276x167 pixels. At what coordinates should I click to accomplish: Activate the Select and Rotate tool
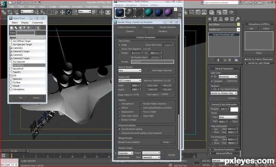click(x=69, y=12)
